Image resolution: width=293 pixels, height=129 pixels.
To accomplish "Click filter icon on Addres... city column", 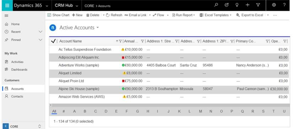I will (x=199, y=41).
